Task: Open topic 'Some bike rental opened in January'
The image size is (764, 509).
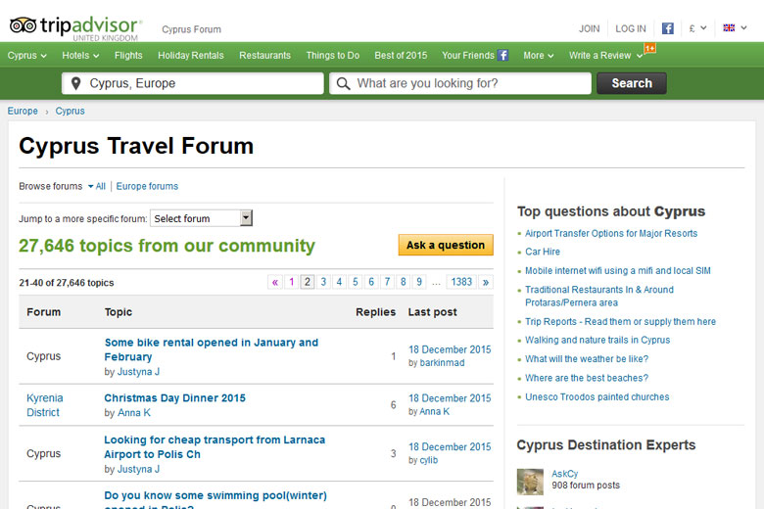Action: 211,349
